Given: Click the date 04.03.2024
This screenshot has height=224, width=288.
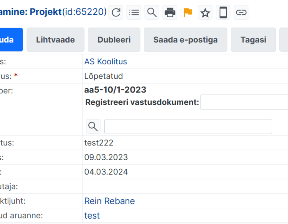Looking at the screenshot, I should coord(106,172).
